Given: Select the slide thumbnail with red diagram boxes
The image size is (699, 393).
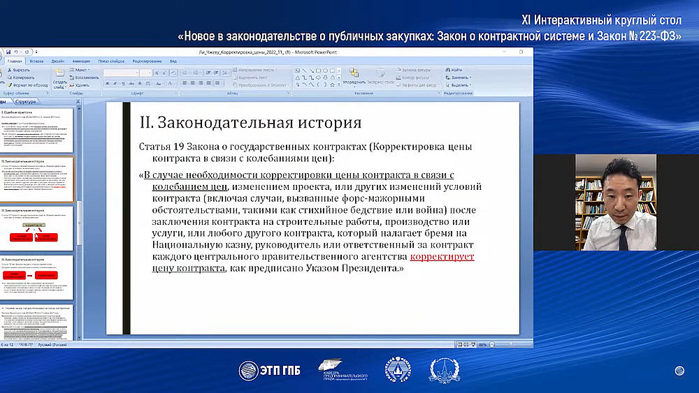Looking at the screenshot, I should pyautogui.click(x=38, y=230).
